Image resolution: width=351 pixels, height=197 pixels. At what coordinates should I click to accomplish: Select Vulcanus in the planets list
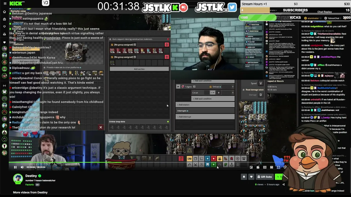pyautogui.click(x=21, y=36)
